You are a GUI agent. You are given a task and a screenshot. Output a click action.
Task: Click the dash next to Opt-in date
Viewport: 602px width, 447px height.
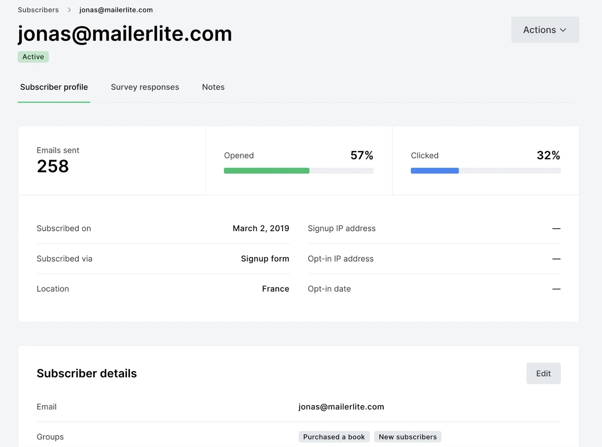tap(556, 289)
